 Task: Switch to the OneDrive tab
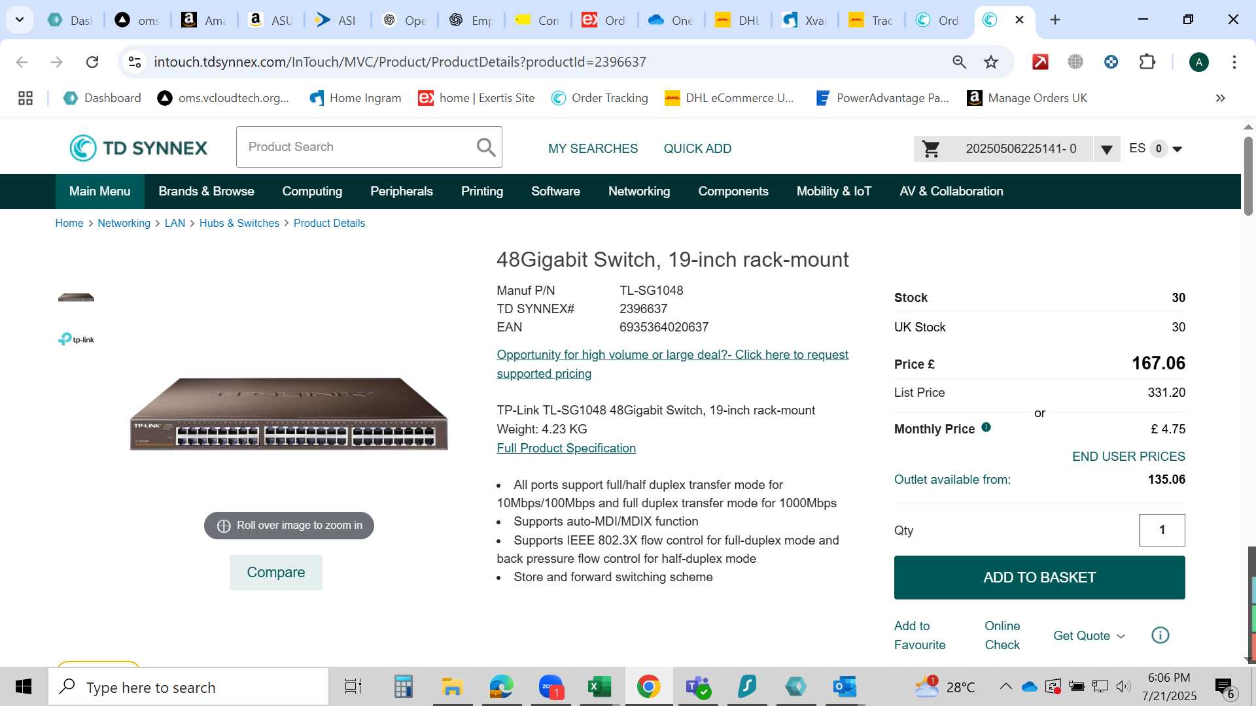[x=671, y=20]
